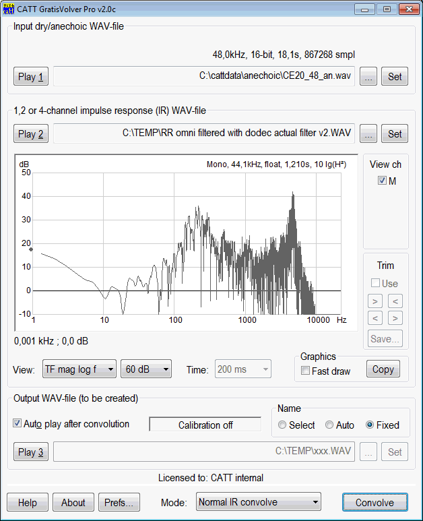The image size is (423, 521).
Task: Pick the Fixed name radio option
Action: [x=370, y=425]
